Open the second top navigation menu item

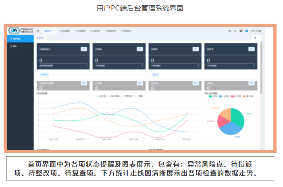point(65,30)
